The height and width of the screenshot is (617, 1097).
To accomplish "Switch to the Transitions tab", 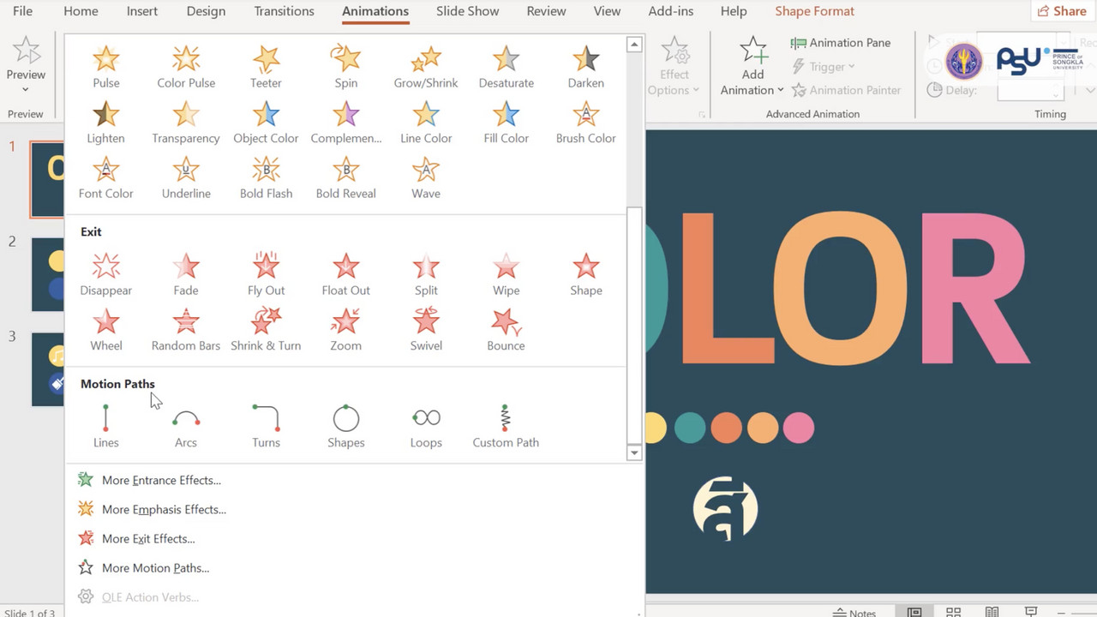I will click(x=284, y=11).
